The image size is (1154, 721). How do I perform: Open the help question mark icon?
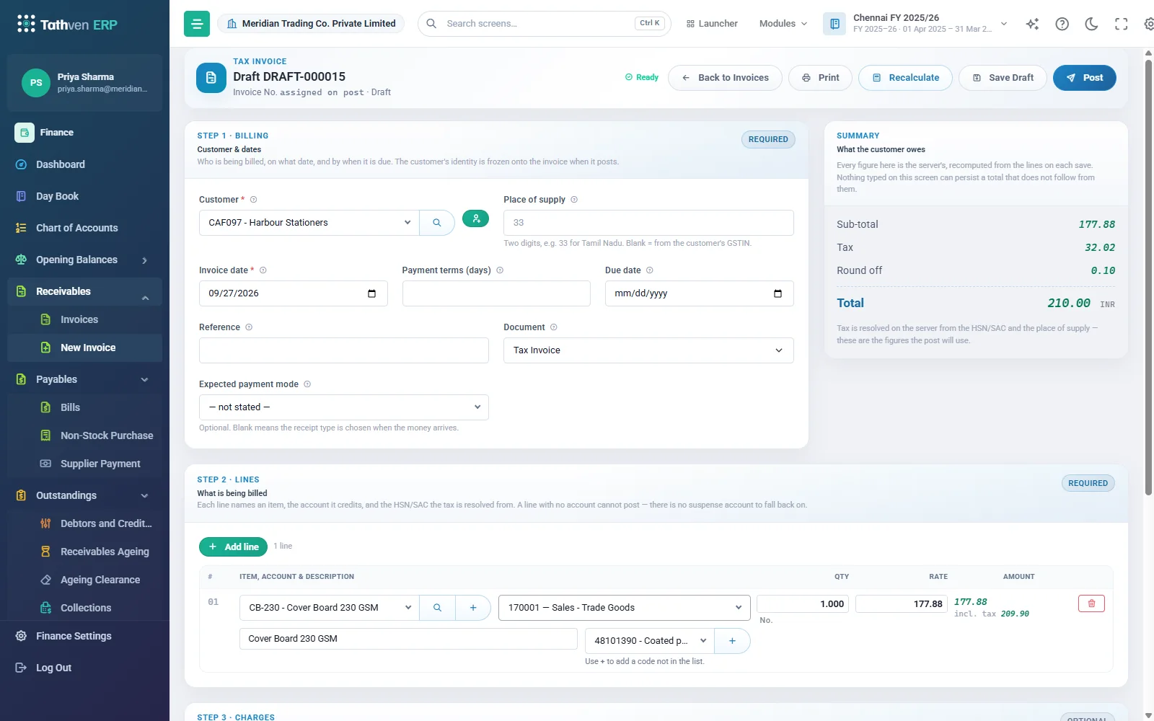click(x=1062, y=24)
